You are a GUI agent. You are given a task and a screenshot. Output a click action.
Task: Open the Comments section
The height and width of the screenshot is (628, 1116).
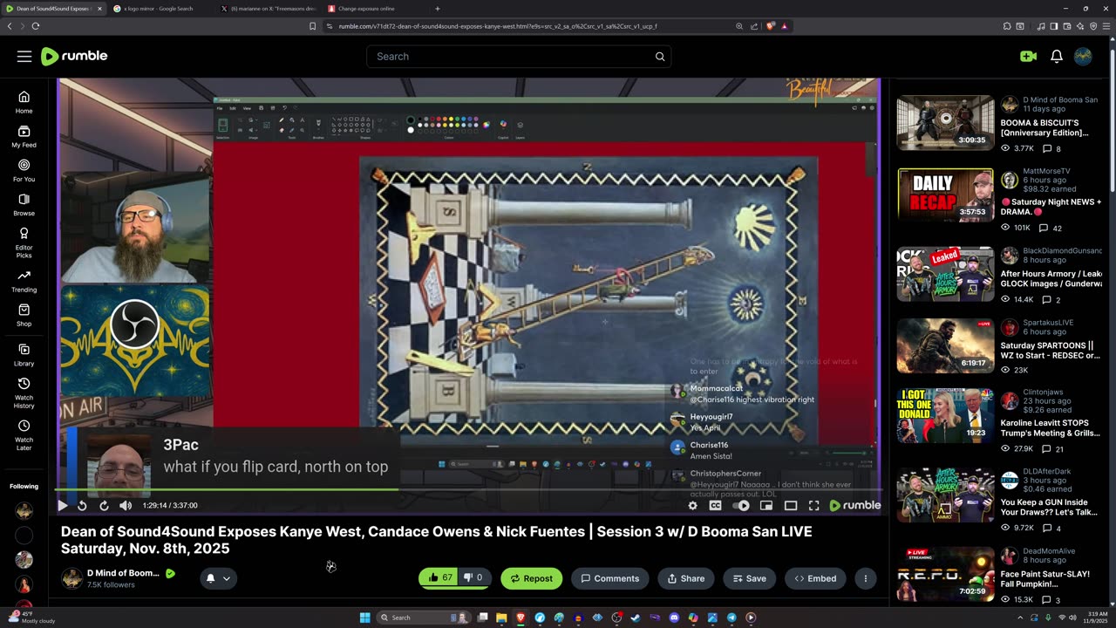click(x=610, y=578)
